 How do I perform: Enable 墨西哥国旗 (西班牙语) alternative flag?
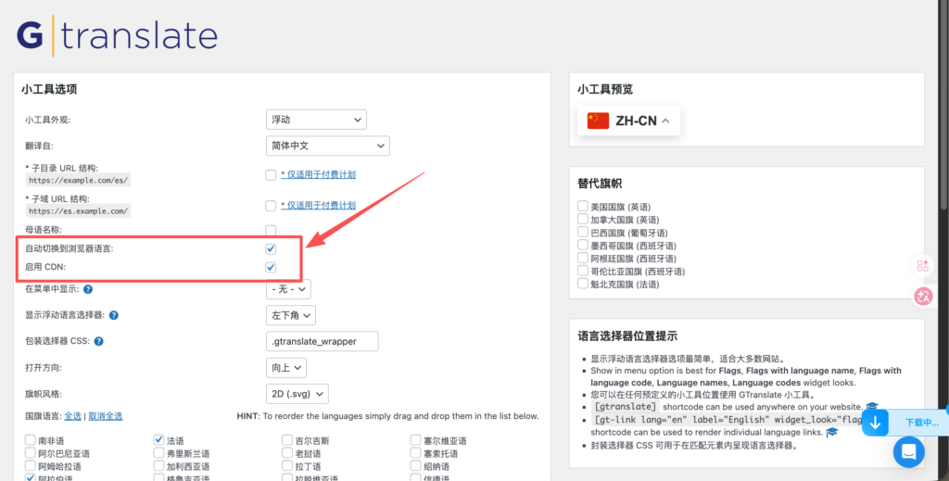coord(582,245)
